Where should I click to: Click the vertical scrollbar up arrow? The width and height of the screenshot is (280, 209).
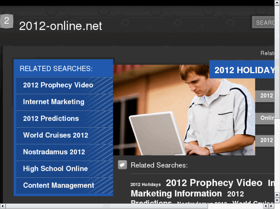(x=277, y=2)
